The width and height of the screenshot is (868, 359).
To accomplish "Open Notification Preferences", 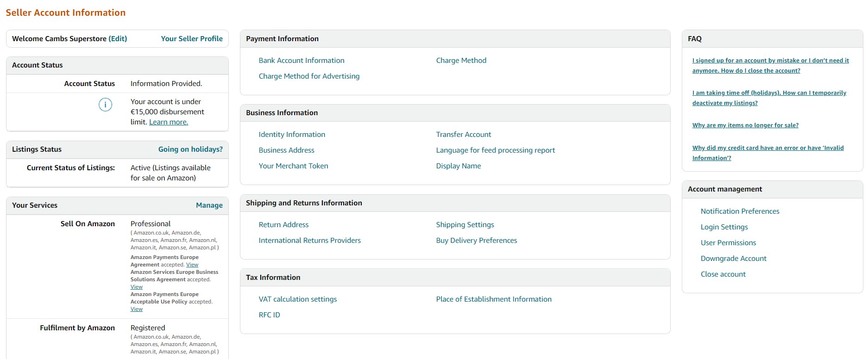I will coord(740,211).
